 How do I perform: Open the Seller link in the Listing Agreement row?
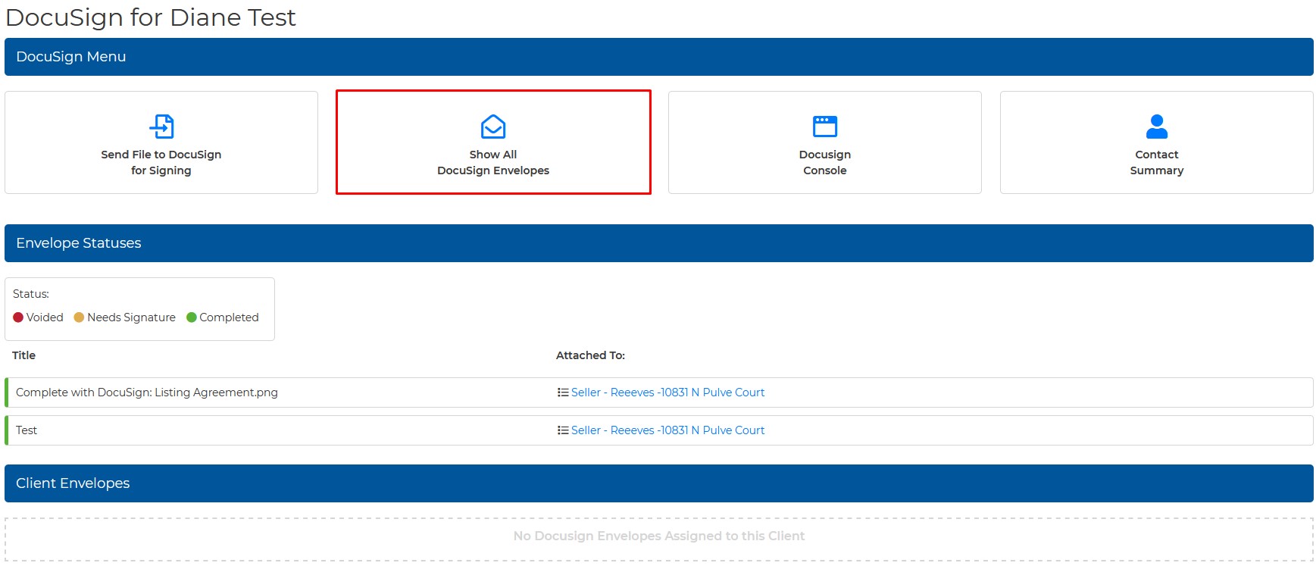pos(667,392)
